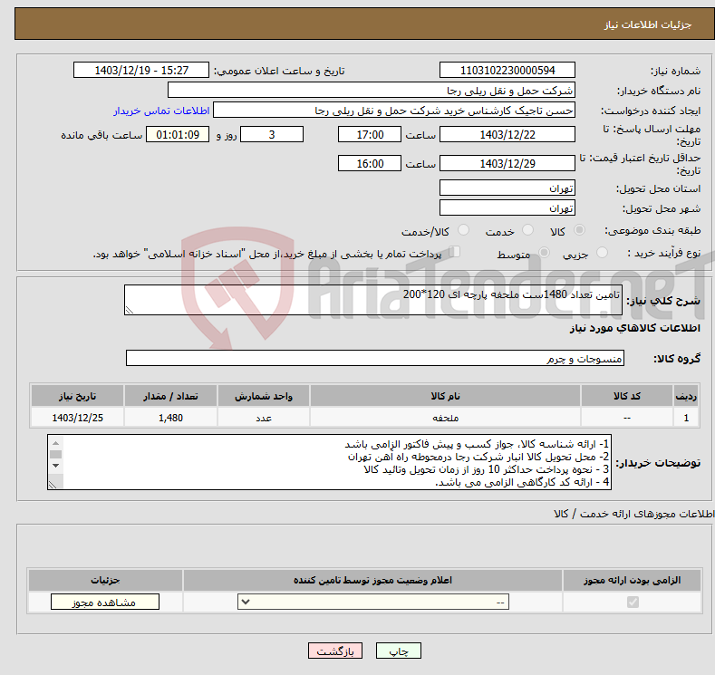
Task: Click the buyer organization name field
Action: [372, 91]
